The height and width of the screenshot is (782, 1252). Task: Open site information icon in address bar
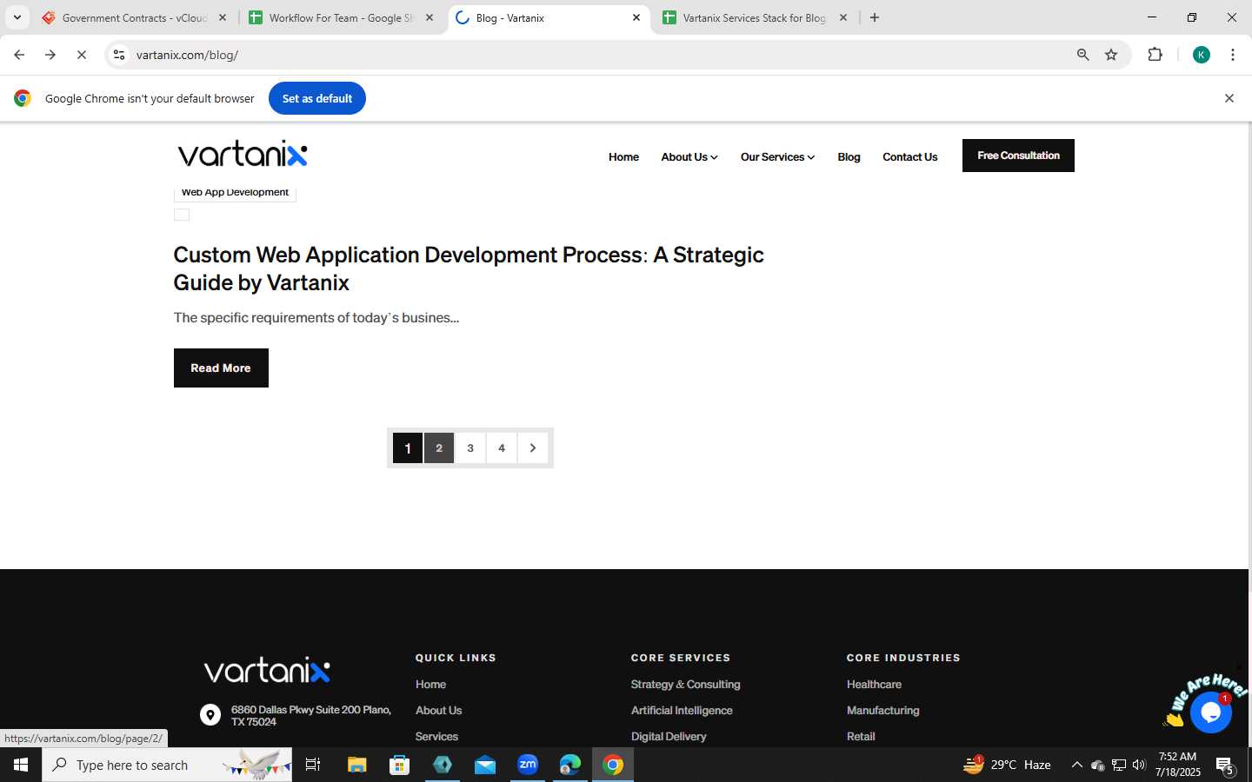coord(119,55)
